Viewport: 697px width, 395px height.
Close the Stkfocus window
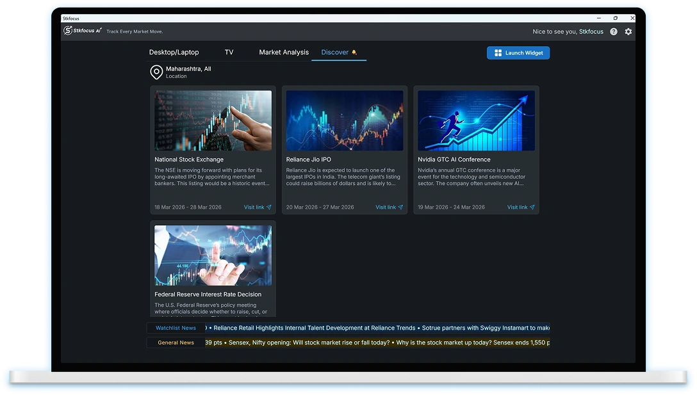632,18
